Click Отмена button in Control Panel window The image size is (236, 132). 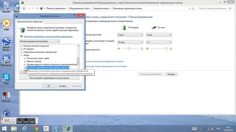coord(171,74)
